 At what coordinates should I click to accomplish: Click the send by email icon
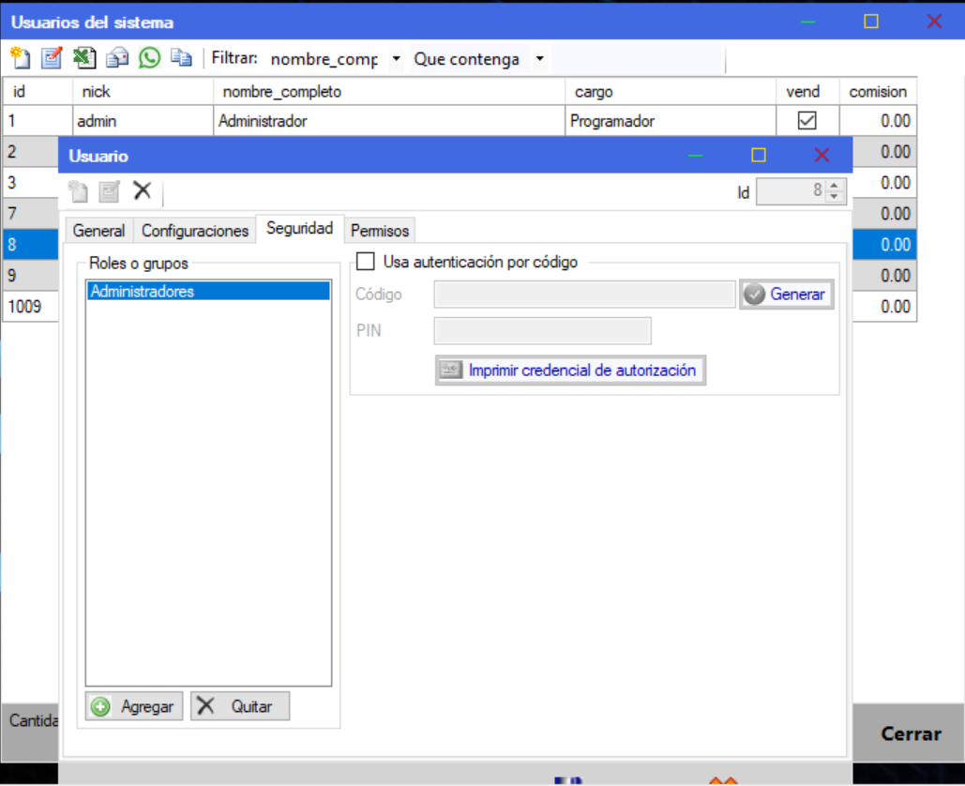point(117,58)
